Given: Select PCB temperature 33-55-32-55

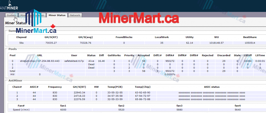Looking at the screenshot, I should [x=115, y=93].
